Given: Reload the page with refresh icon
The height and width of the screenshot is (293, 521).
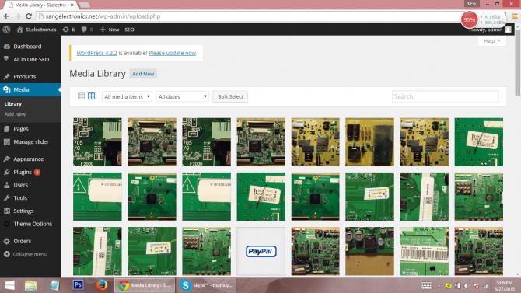Looking at the screenshot, I should tap(29, 16).
